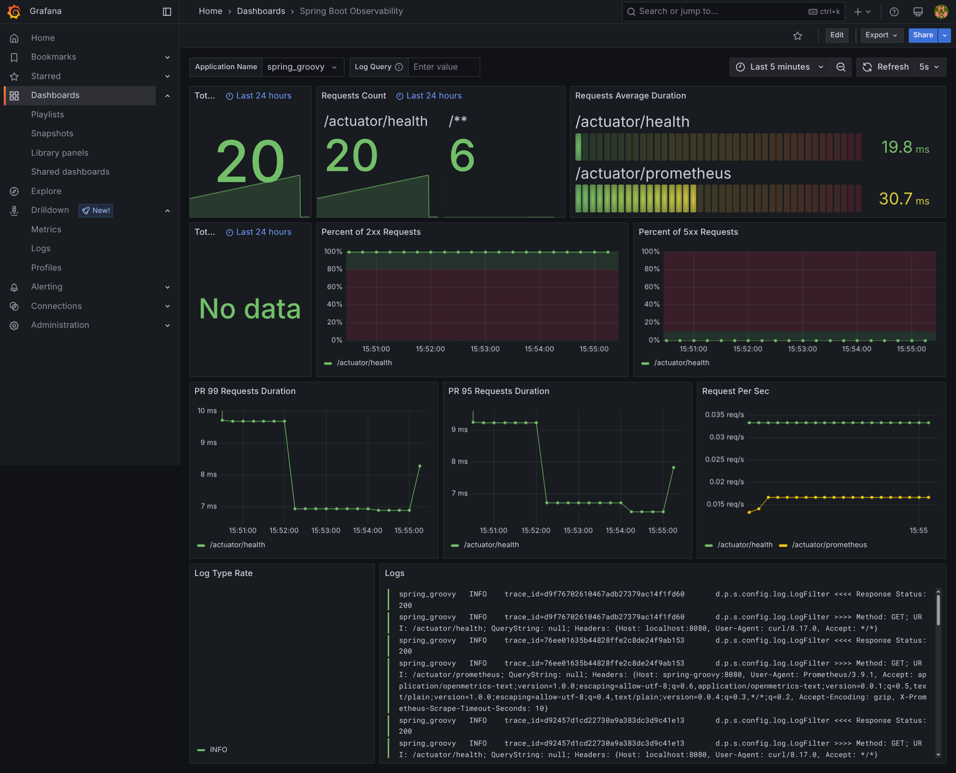Click the Share button

[923, 35]
